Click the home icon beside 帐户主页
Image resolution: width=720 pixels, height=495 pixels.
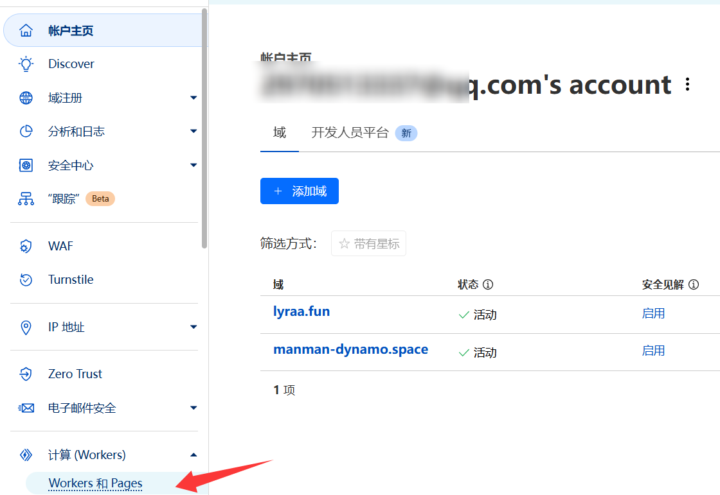click(26, 30)
